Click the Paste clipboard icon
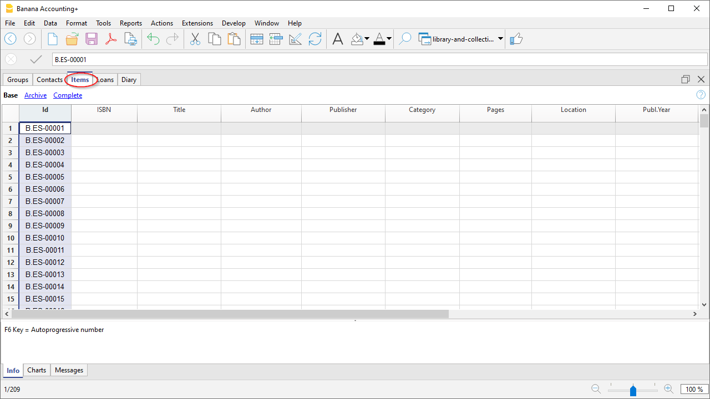This screenshot has width=710, height=399. [234, 39]
